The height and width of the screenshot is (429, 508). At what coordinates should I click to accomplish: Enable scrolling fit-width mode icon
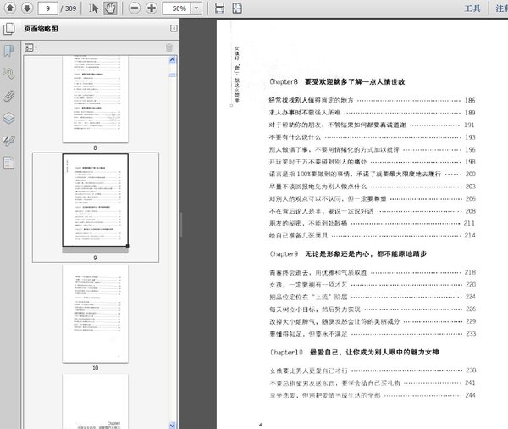219,8
